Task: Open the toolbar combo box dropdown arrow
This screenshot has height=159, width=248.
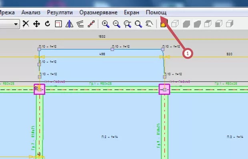Action: (16, 24)
